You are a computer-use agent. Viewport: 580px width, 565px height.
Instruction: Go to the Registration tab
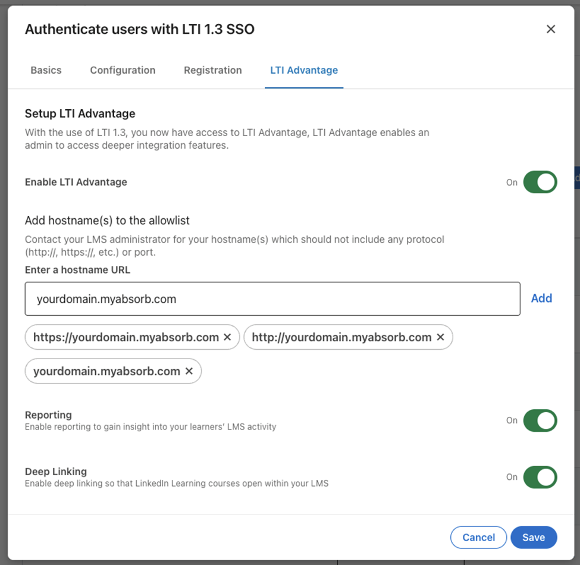pyautogui.click(x=213, y=70)
